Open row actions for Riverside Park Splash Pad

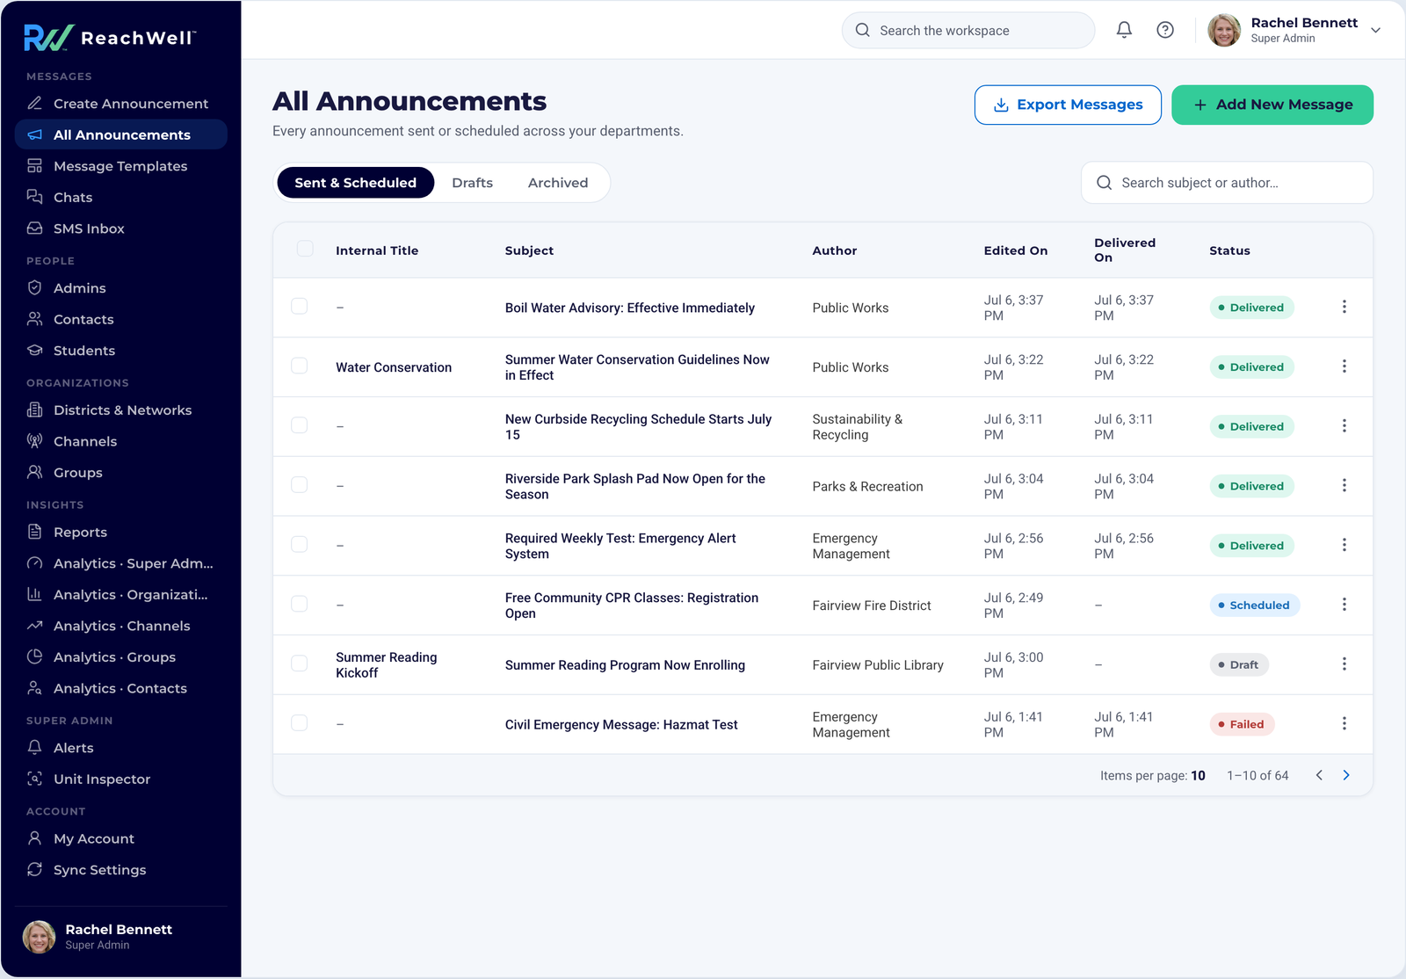point(1344,485)
